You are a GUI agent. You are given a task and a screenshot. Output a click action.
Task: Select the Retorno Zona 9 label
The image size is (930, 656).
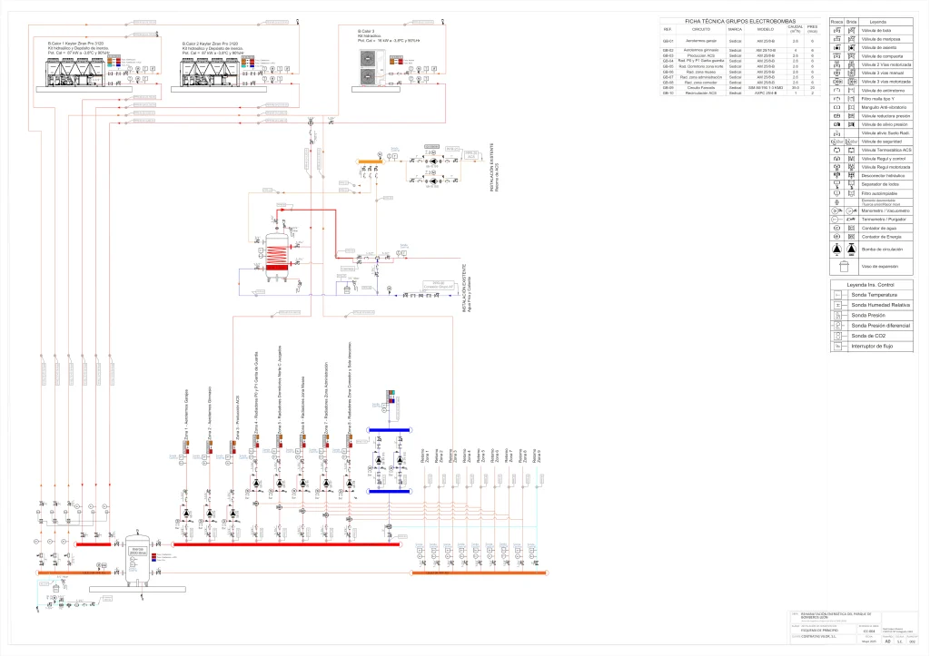tap(536, 455)
